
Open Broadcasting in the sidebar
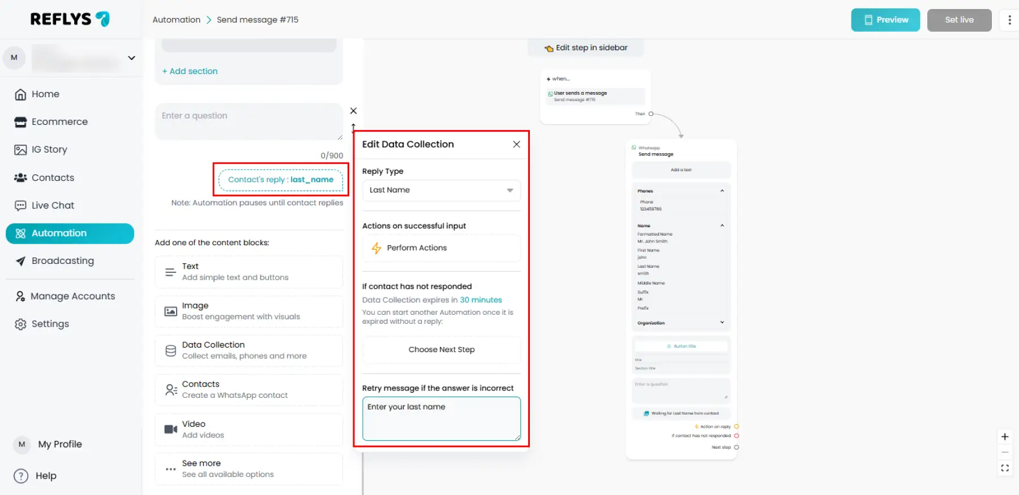[63, 261]
